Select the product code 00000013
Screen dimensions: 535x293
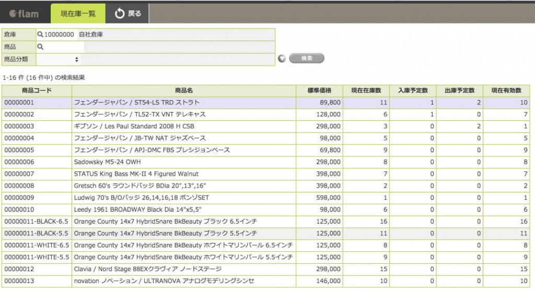[19, 281]
